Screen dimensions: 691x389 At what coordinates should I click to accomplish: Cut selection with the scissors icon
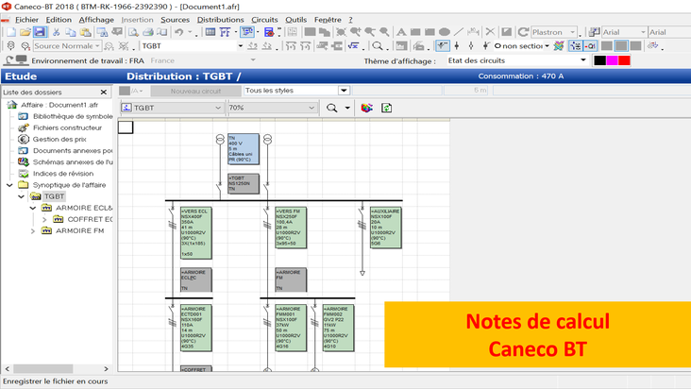[56, 32]
